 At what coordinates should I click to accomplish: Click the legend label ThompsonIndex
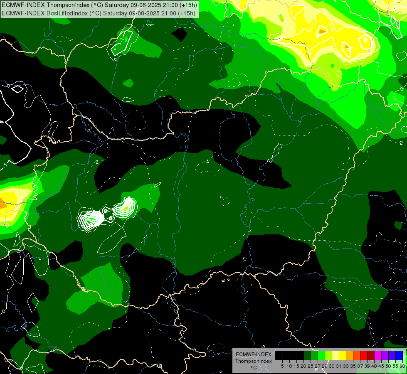point(254,361)
